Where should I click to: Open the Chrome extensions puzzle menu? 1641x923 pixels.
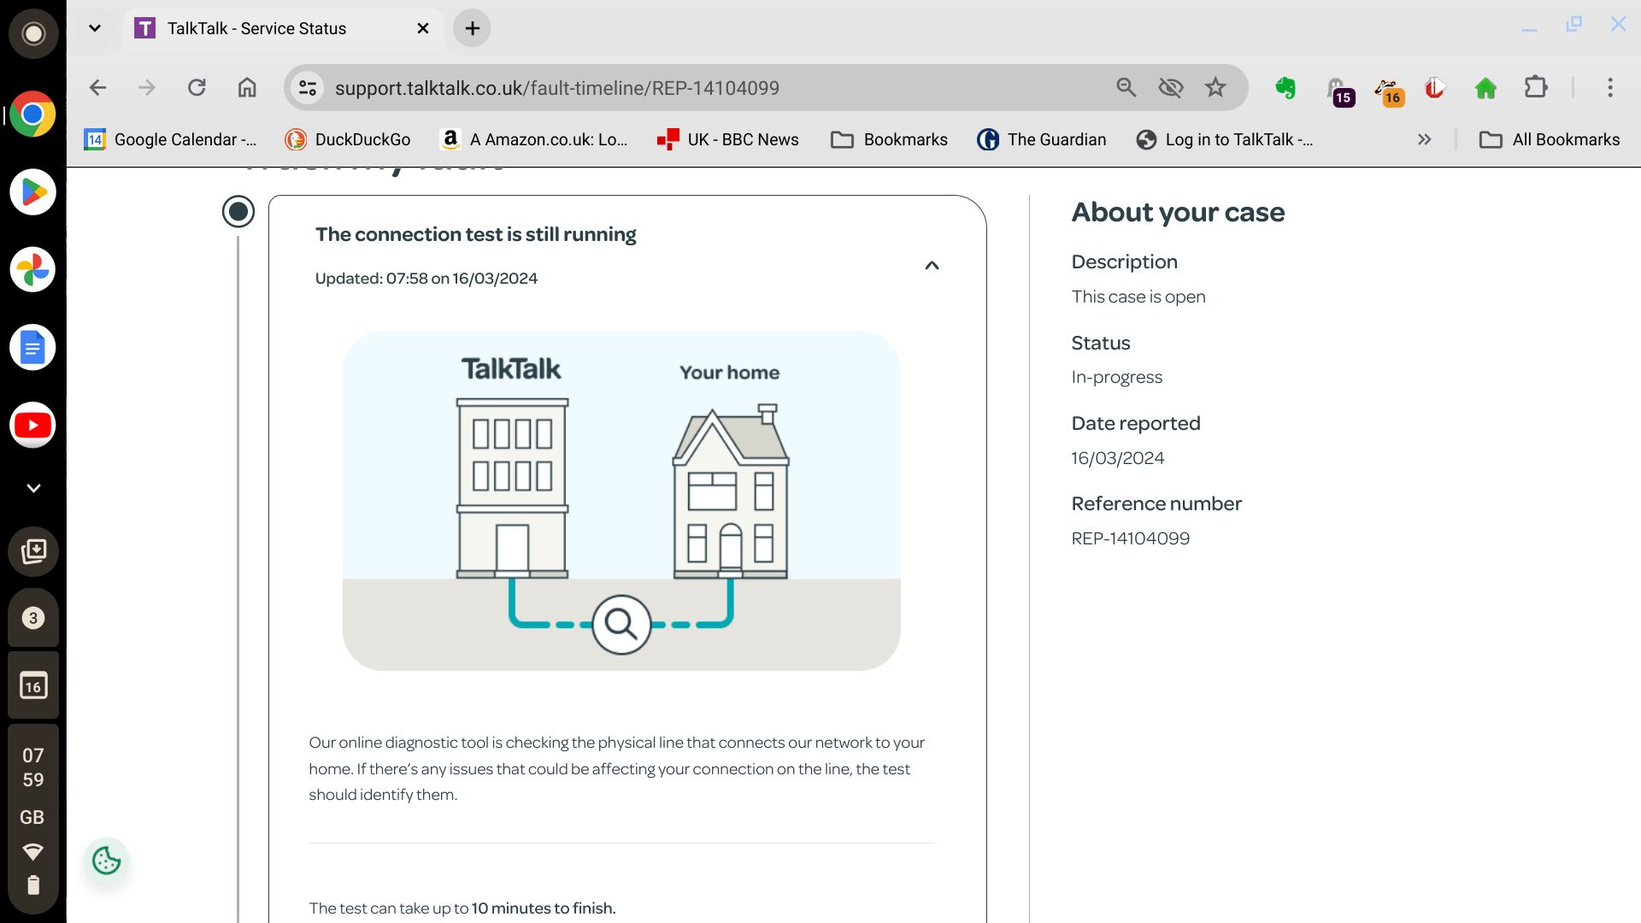click(1537, 87)
